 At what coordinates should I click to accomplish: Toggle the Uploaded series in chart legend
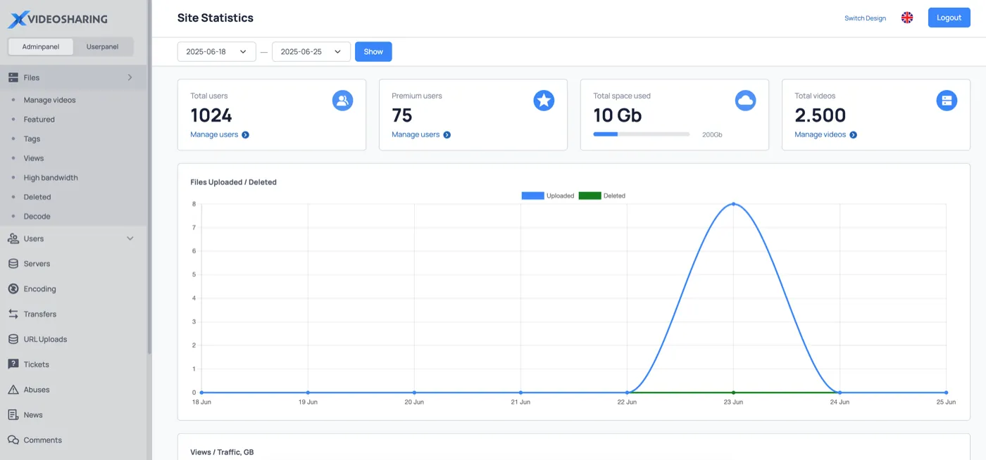548,196
